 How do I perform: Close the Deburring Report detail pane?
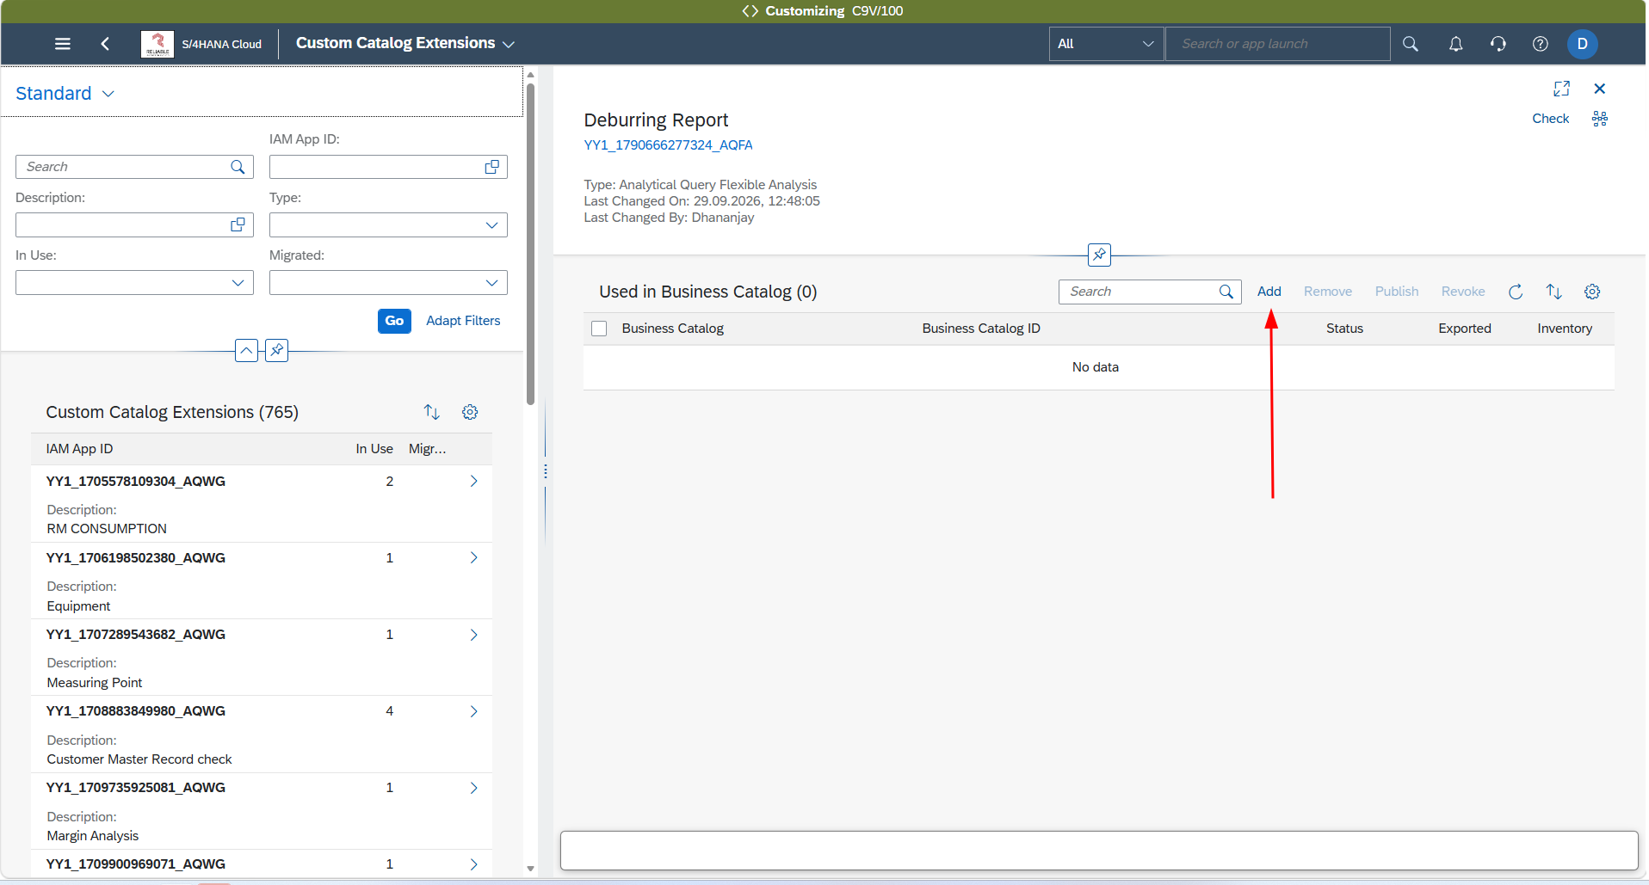click(1600, 89)
